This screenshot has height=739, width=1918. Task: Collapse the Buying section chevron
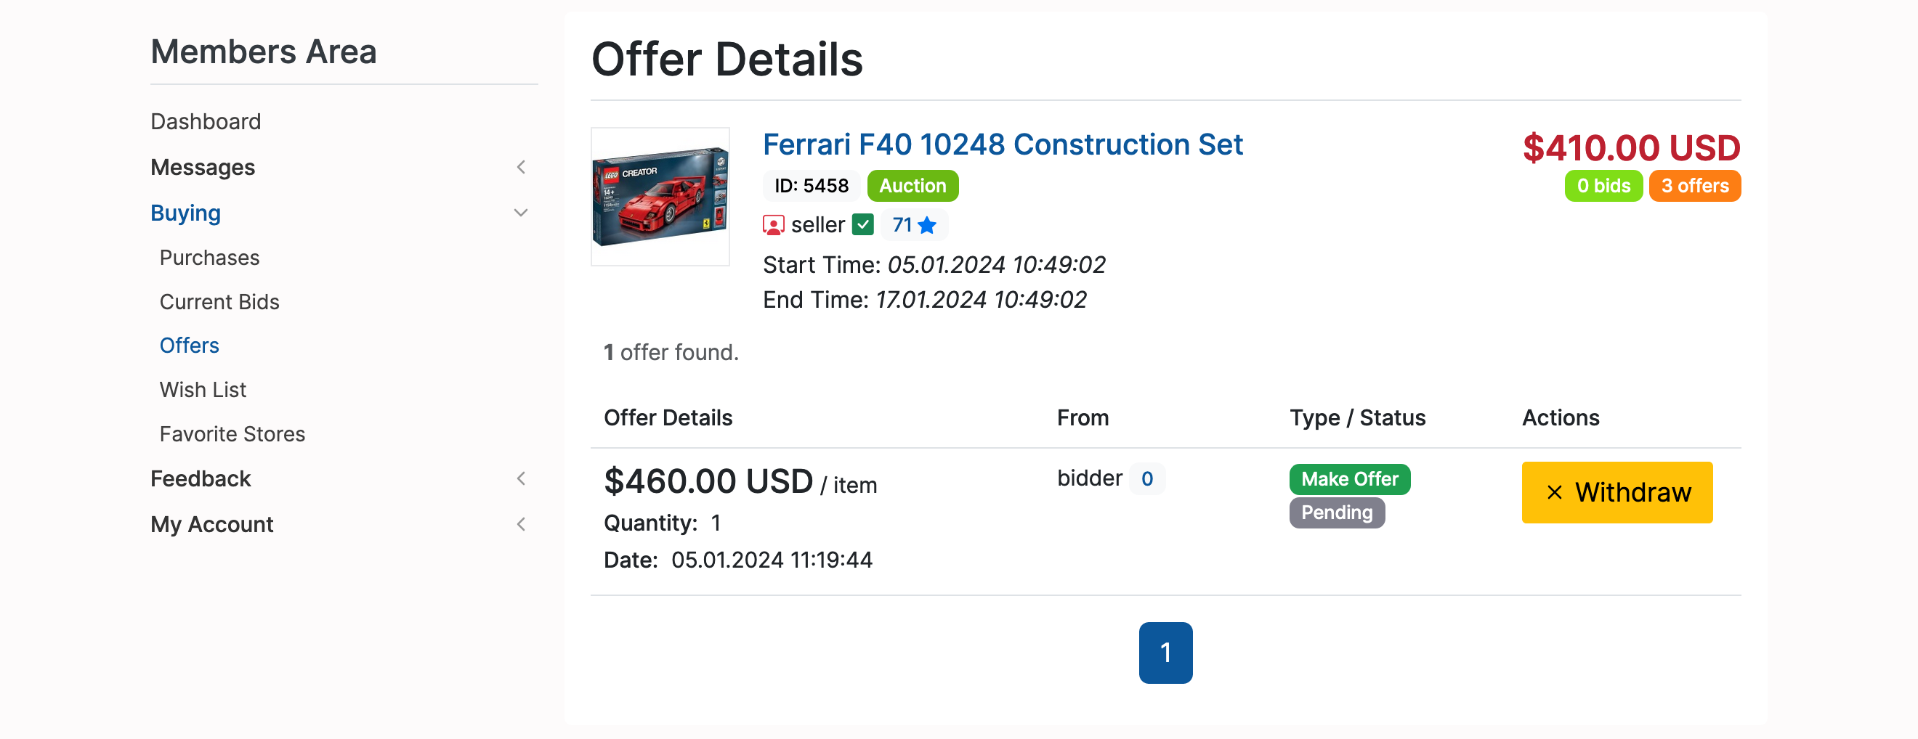pos(521,213)
